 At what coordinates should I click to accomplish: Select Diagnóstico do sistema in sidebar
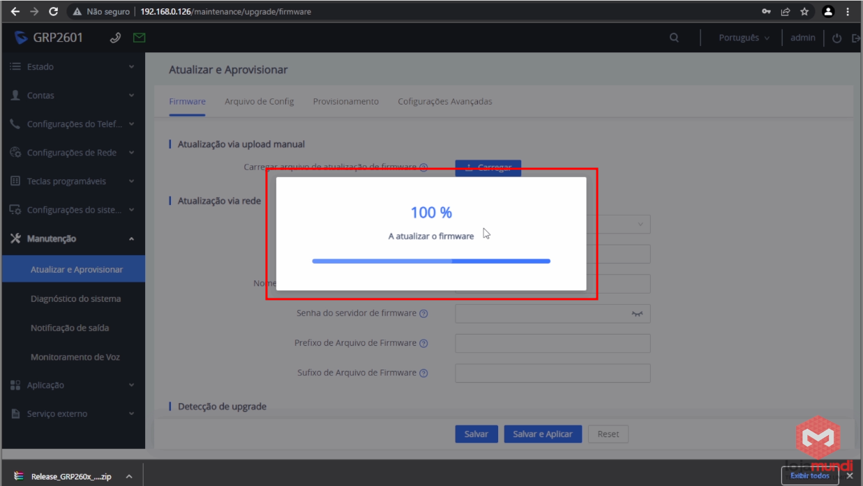click(x=75, y=298)
